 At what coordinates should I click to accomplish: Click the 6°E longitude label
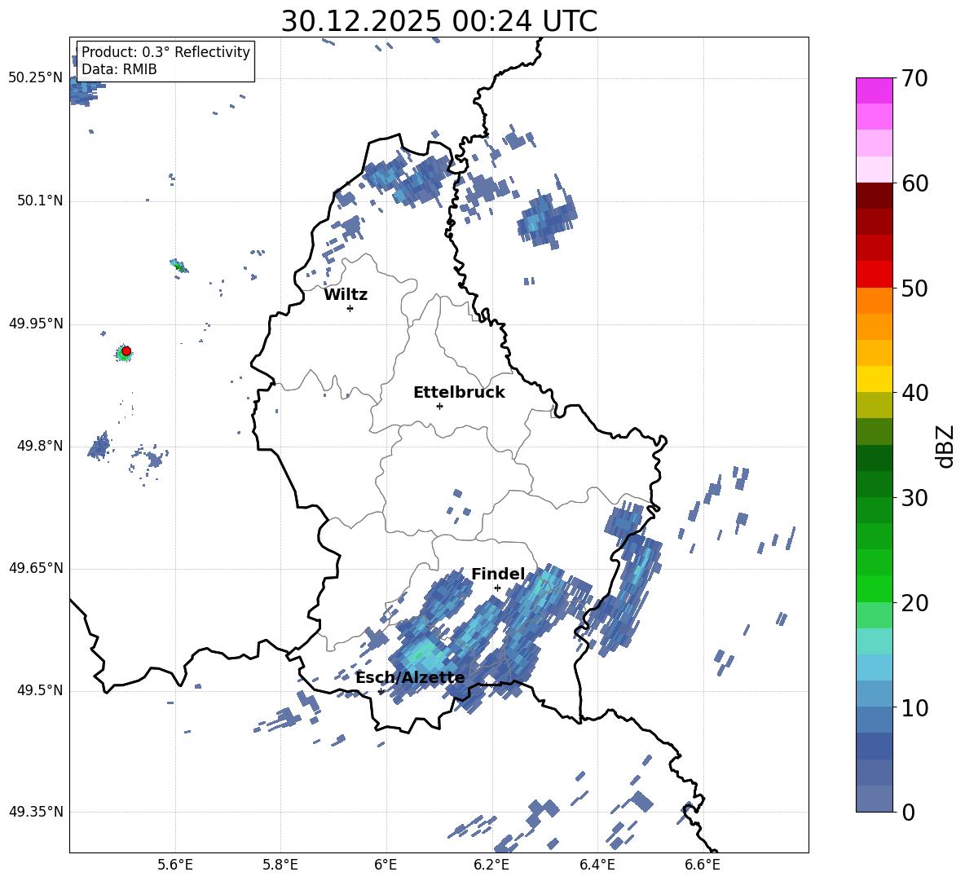(386, 865)
